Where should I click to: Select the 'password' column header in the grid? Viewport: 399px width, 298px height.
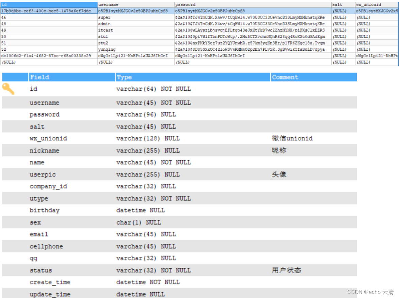pyautogui.click(x=253, y=4)
